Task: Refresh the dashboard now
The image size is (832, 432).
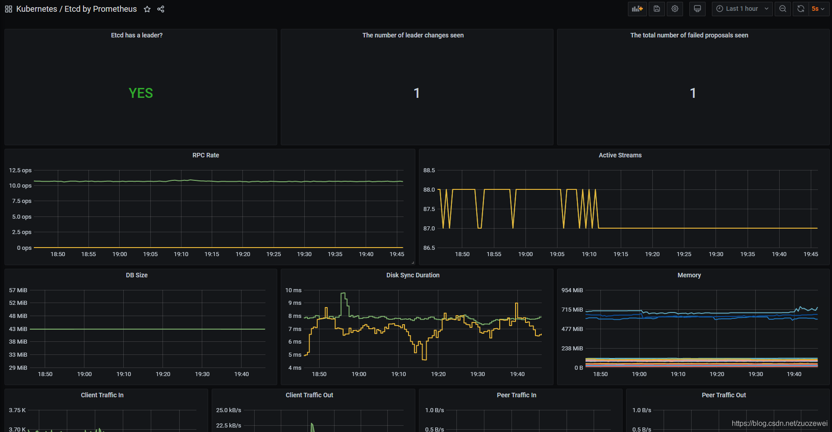Action: pos(800,9)
